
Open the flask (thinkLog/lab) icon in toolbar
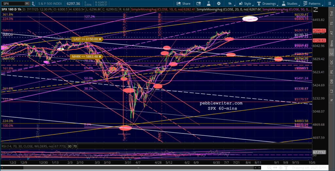click(x=208, y=3)
